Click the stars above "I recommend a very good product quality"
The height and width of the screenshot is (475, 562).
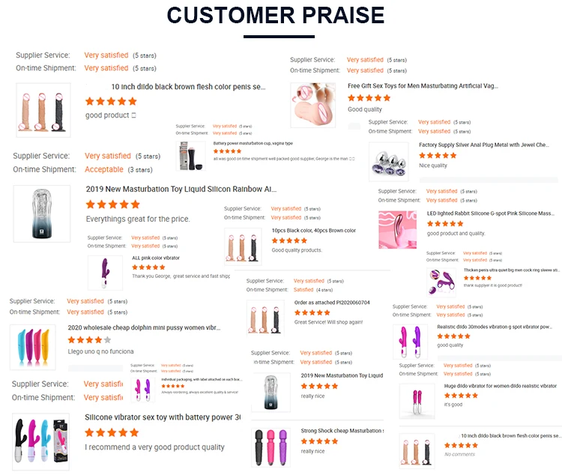coord(111,432)
